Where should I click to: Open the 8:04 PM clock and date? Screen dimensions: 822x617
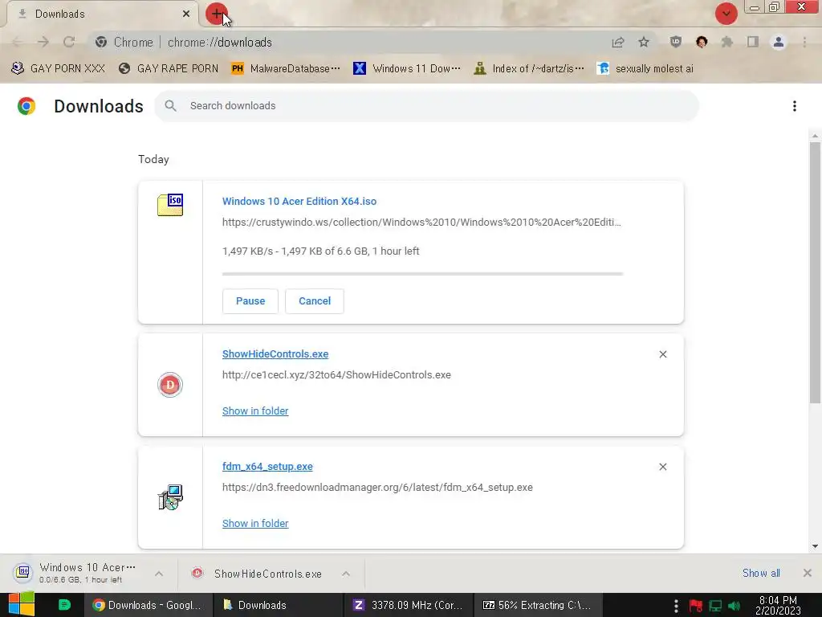point(778,606)
